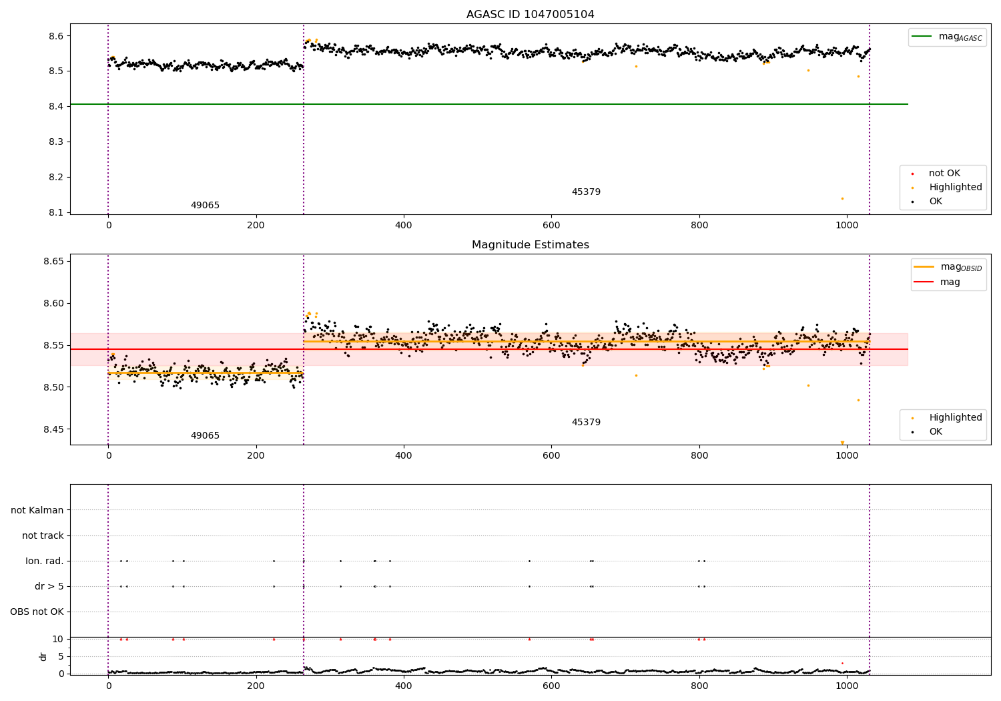
Task: Click the red "mag" legend line swatch
Action: (924, 282)
